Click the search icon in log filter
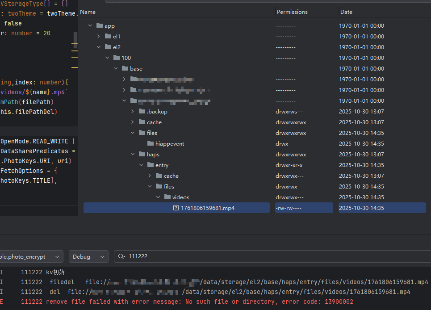 click(x=121, y=257)
